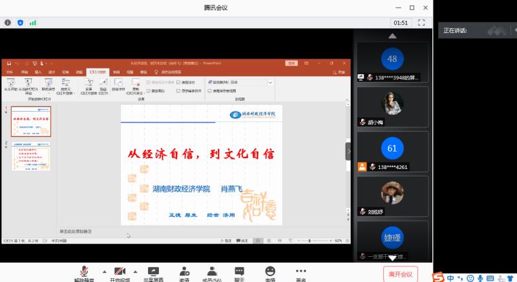This screenshot has width=517, height=282.
Task: Click the invite participants icon
Action: pyautogui.click(x=184, y=271)
